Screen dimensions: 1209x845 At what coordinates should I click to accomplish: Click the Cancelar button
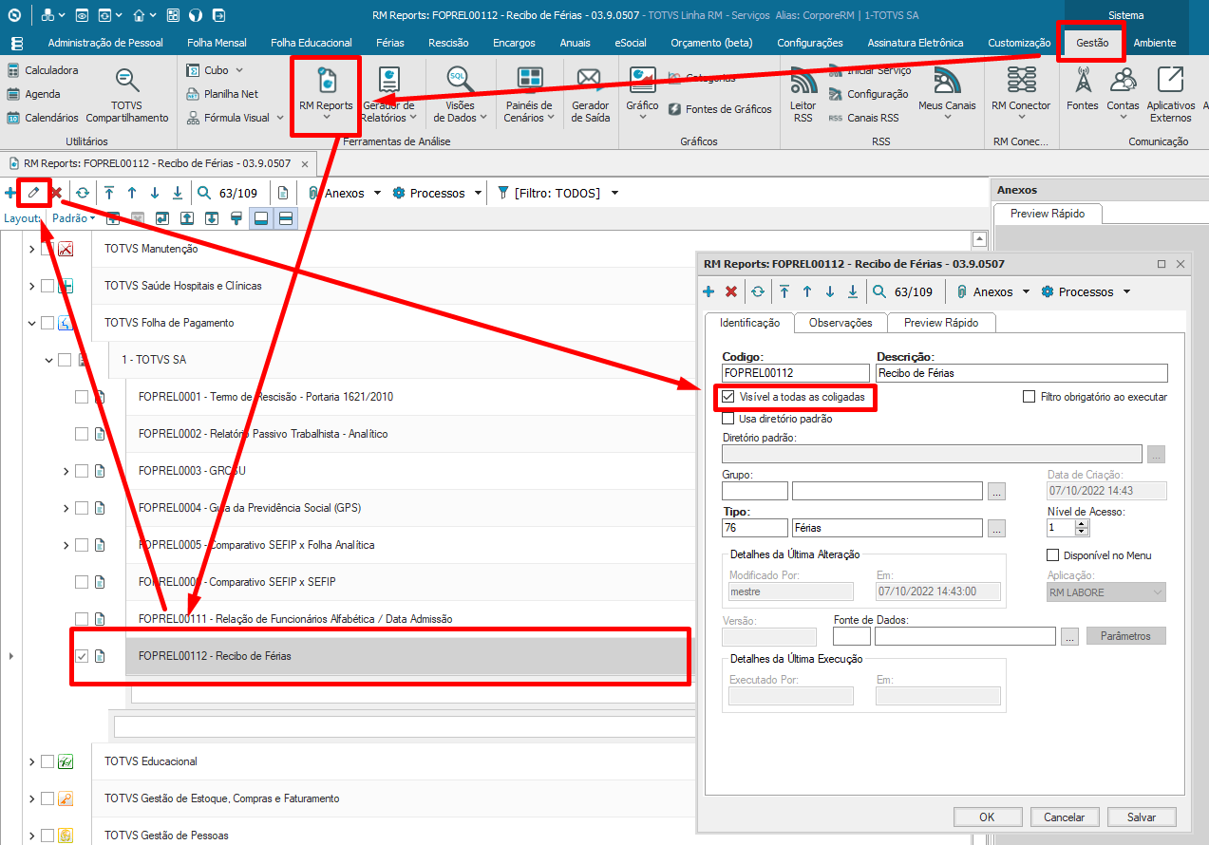tap(1065, 817)
